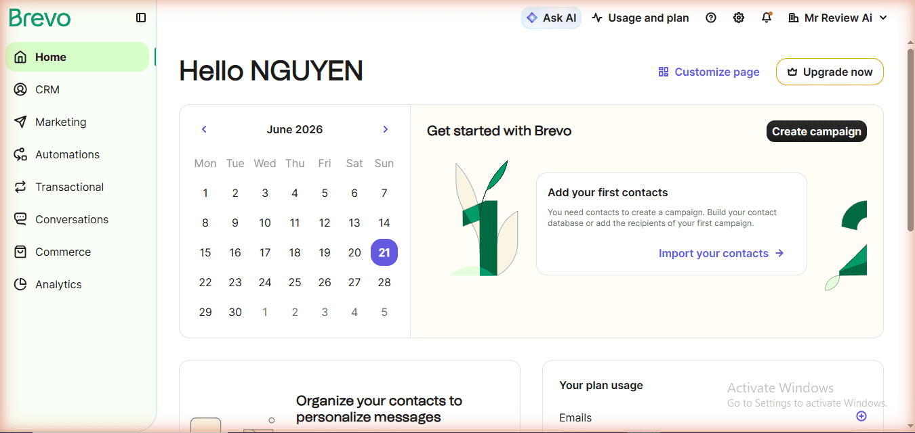The width and height of the screenshot is (915, 433).
Task: Open the Automations menu item
Action: tap(77, 154)
